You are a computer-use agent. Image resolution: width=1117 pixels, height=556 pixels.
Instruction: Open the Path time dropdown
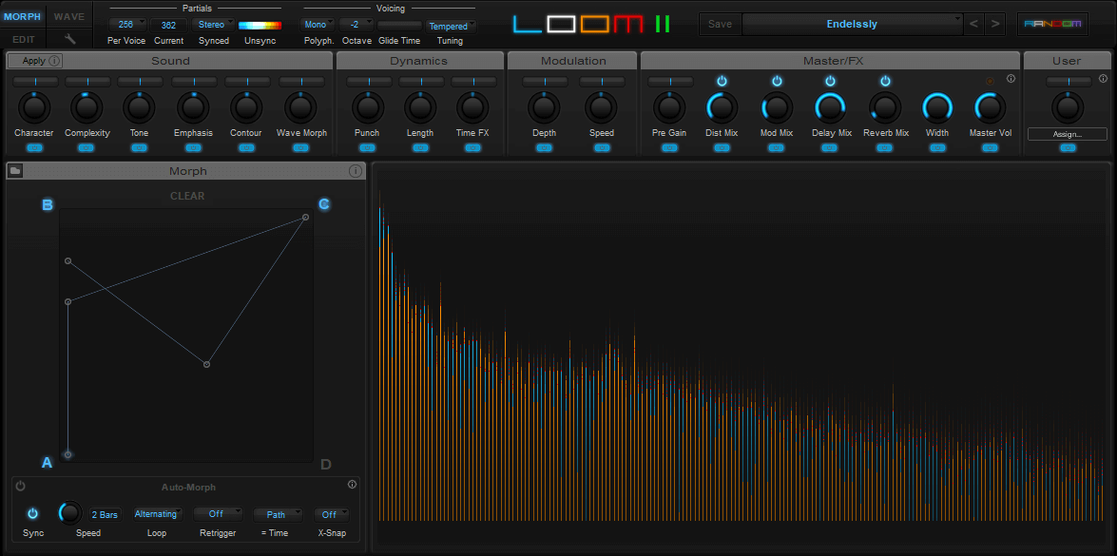[278, 514]
